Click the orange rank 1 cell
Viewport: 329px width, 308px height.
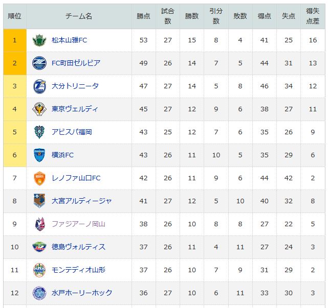[x=15, y=40]
